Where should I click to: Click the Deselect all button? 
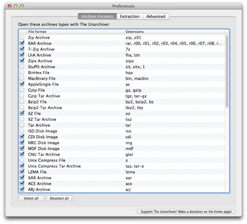[59, 198]
